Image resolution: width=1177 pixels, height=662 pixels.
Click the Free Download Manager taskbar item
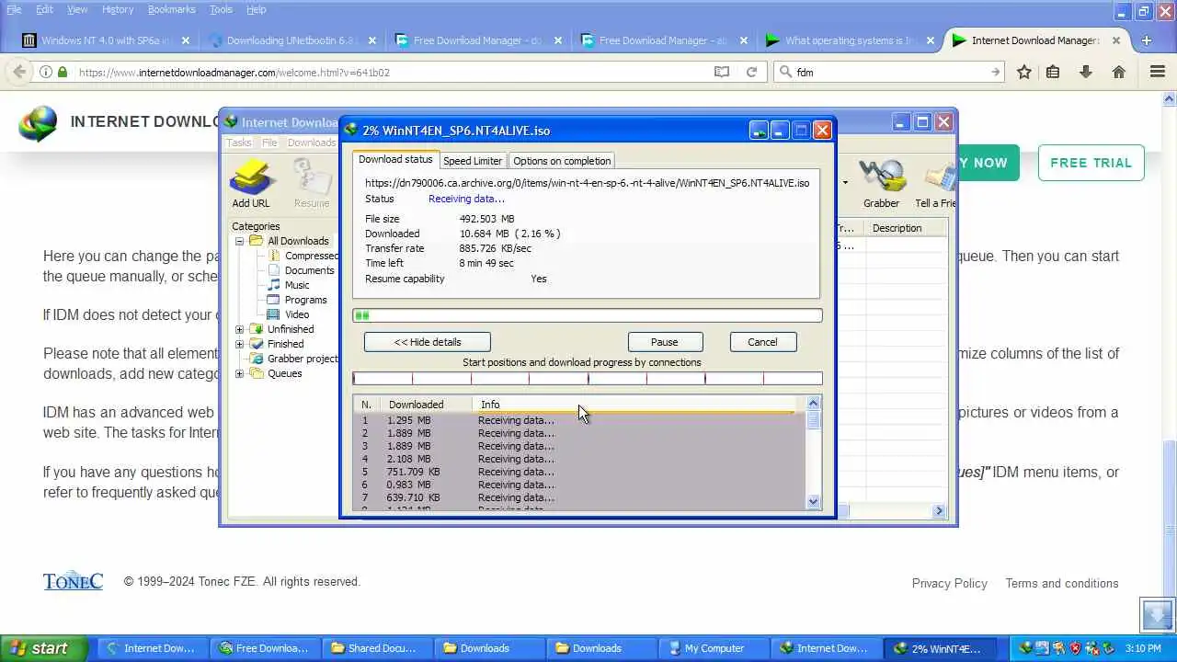(264, 648)
